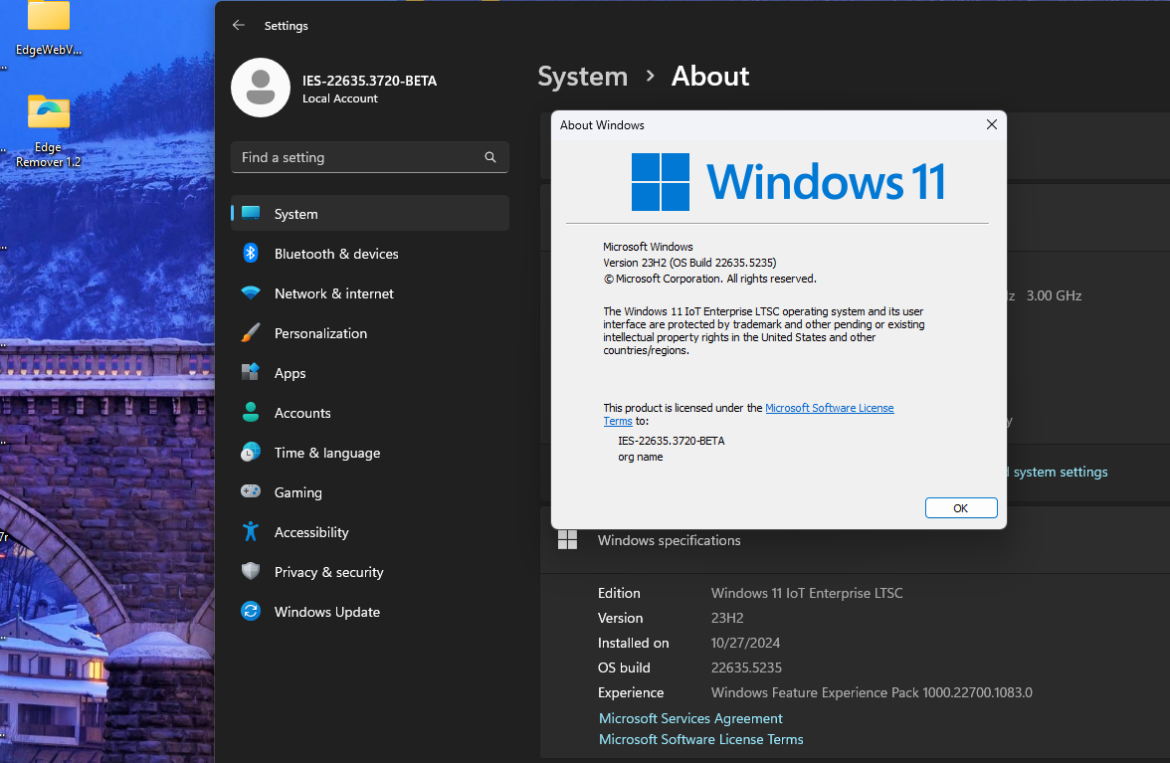This screenshot has width=1170, height=763.
Task: Click Edition value Windows 11 IoT Enterprise LTSC
Action: coord(807,593)
